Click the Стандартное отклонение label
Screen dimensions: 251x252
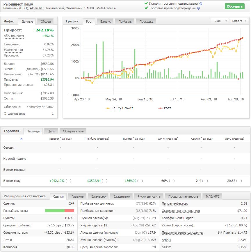point(181,211)
